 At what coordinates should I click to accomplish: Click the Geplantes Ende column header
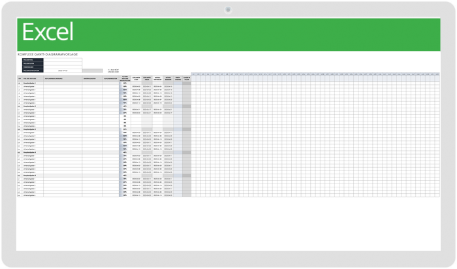click(147, 79)
